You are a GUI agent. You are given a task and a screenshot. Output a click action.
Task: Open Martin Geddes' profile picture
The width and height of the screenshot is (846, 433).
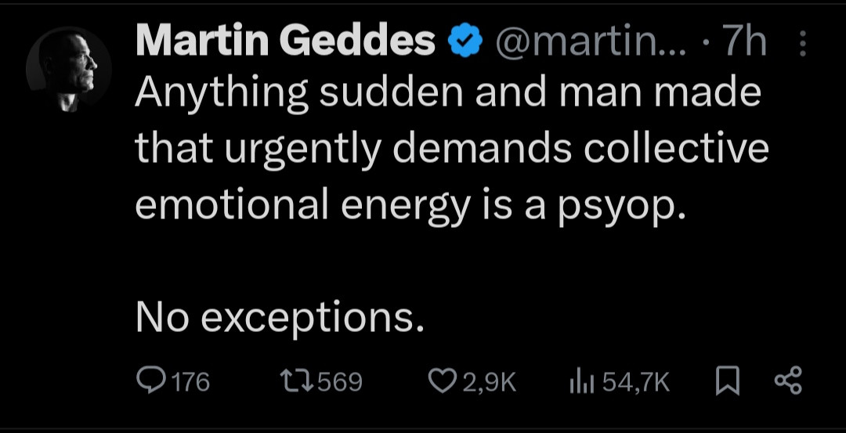pos(69,71)
